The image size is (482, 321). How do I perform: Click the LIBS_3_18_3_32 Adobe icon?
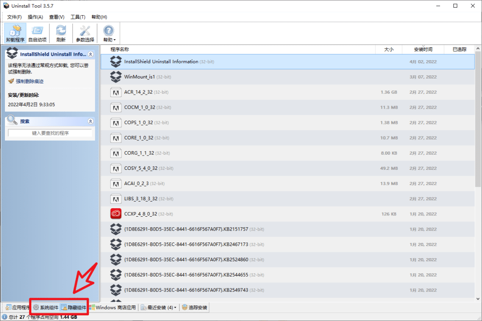tap(116, 199)
